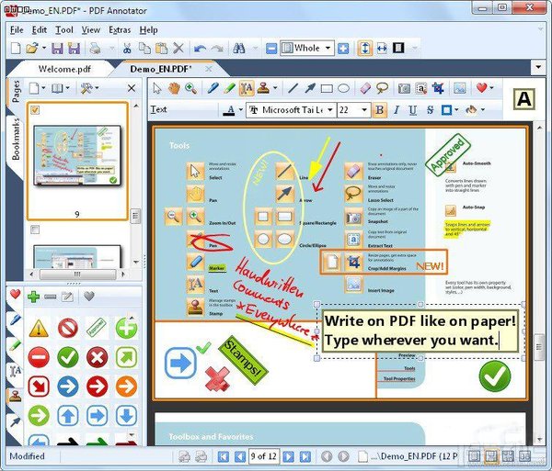Open the Tool menu
The width and height of the screenshot is (552, 471).
[64, 30]
